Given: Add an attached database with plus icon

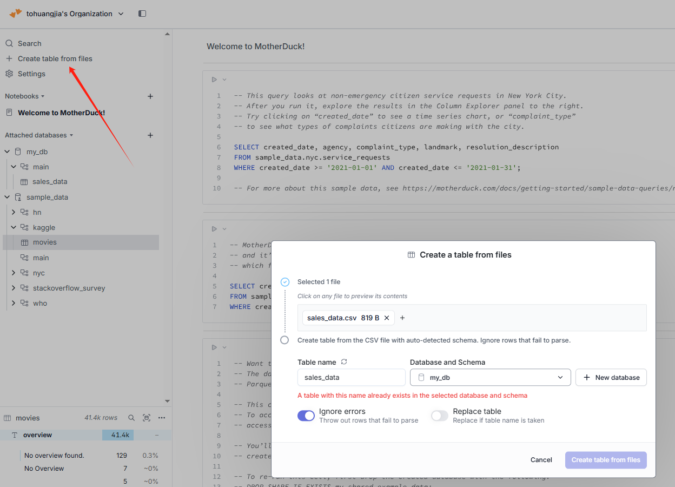Looking at the screenshot, I should point(150,135).
